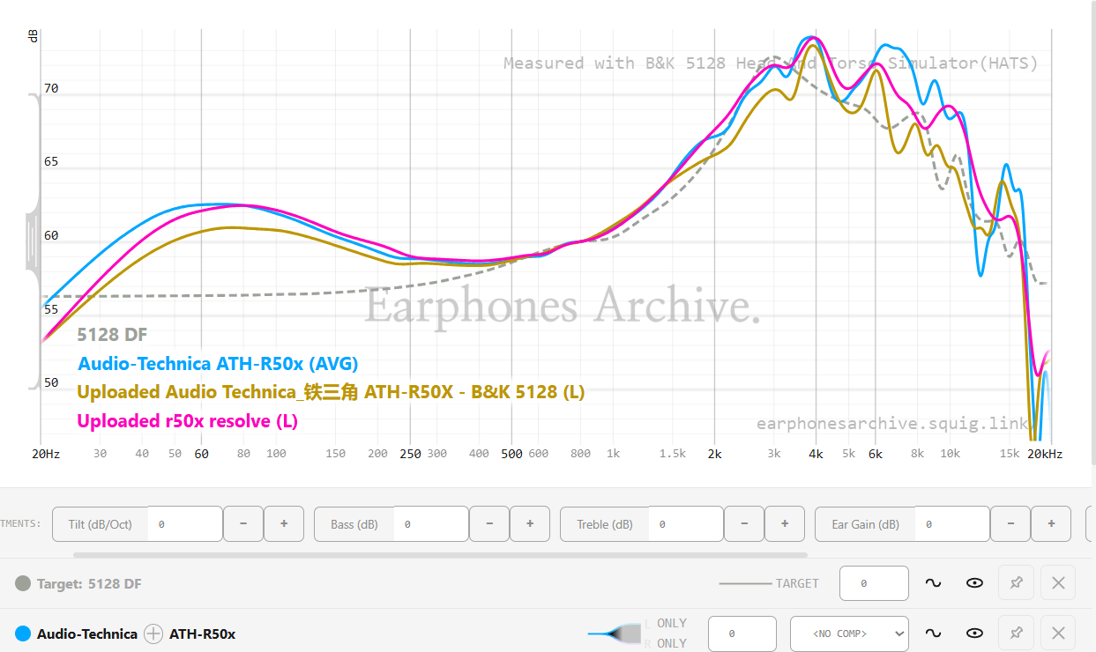Click the Audio-Technica brand name
1096x652 pixels.
coord(87,633)
